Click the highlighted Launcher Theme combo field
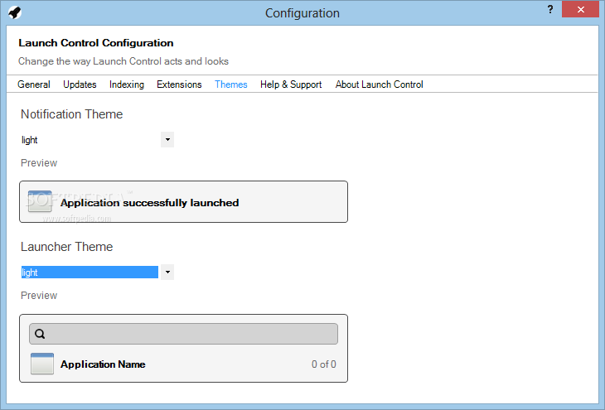The width and height of the screenshot is (605, 410). pos(90,273)
